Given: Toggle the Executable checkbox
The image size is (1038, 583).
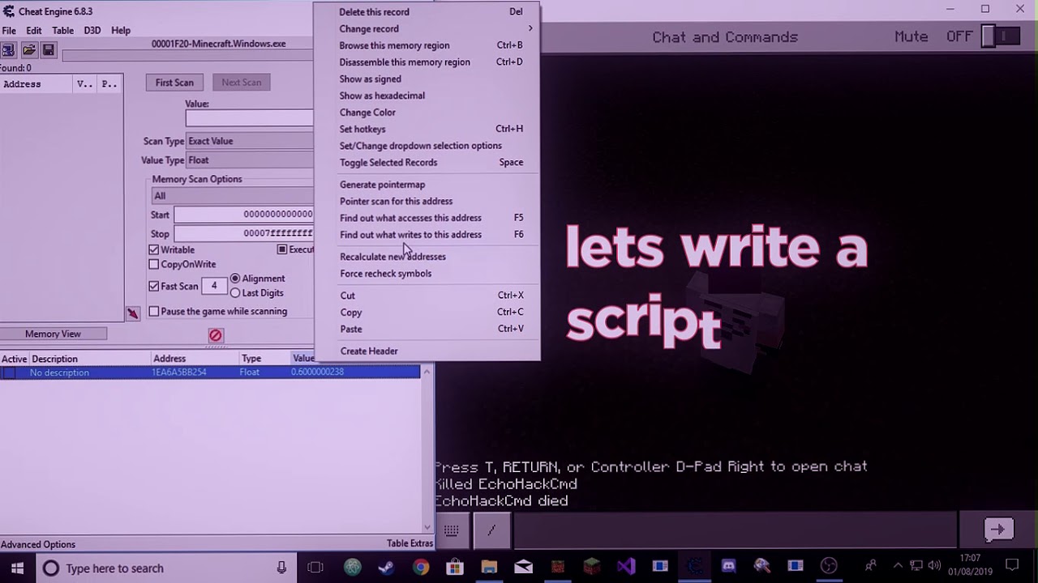Looking at the screenshot, I should tap(282, 249).
